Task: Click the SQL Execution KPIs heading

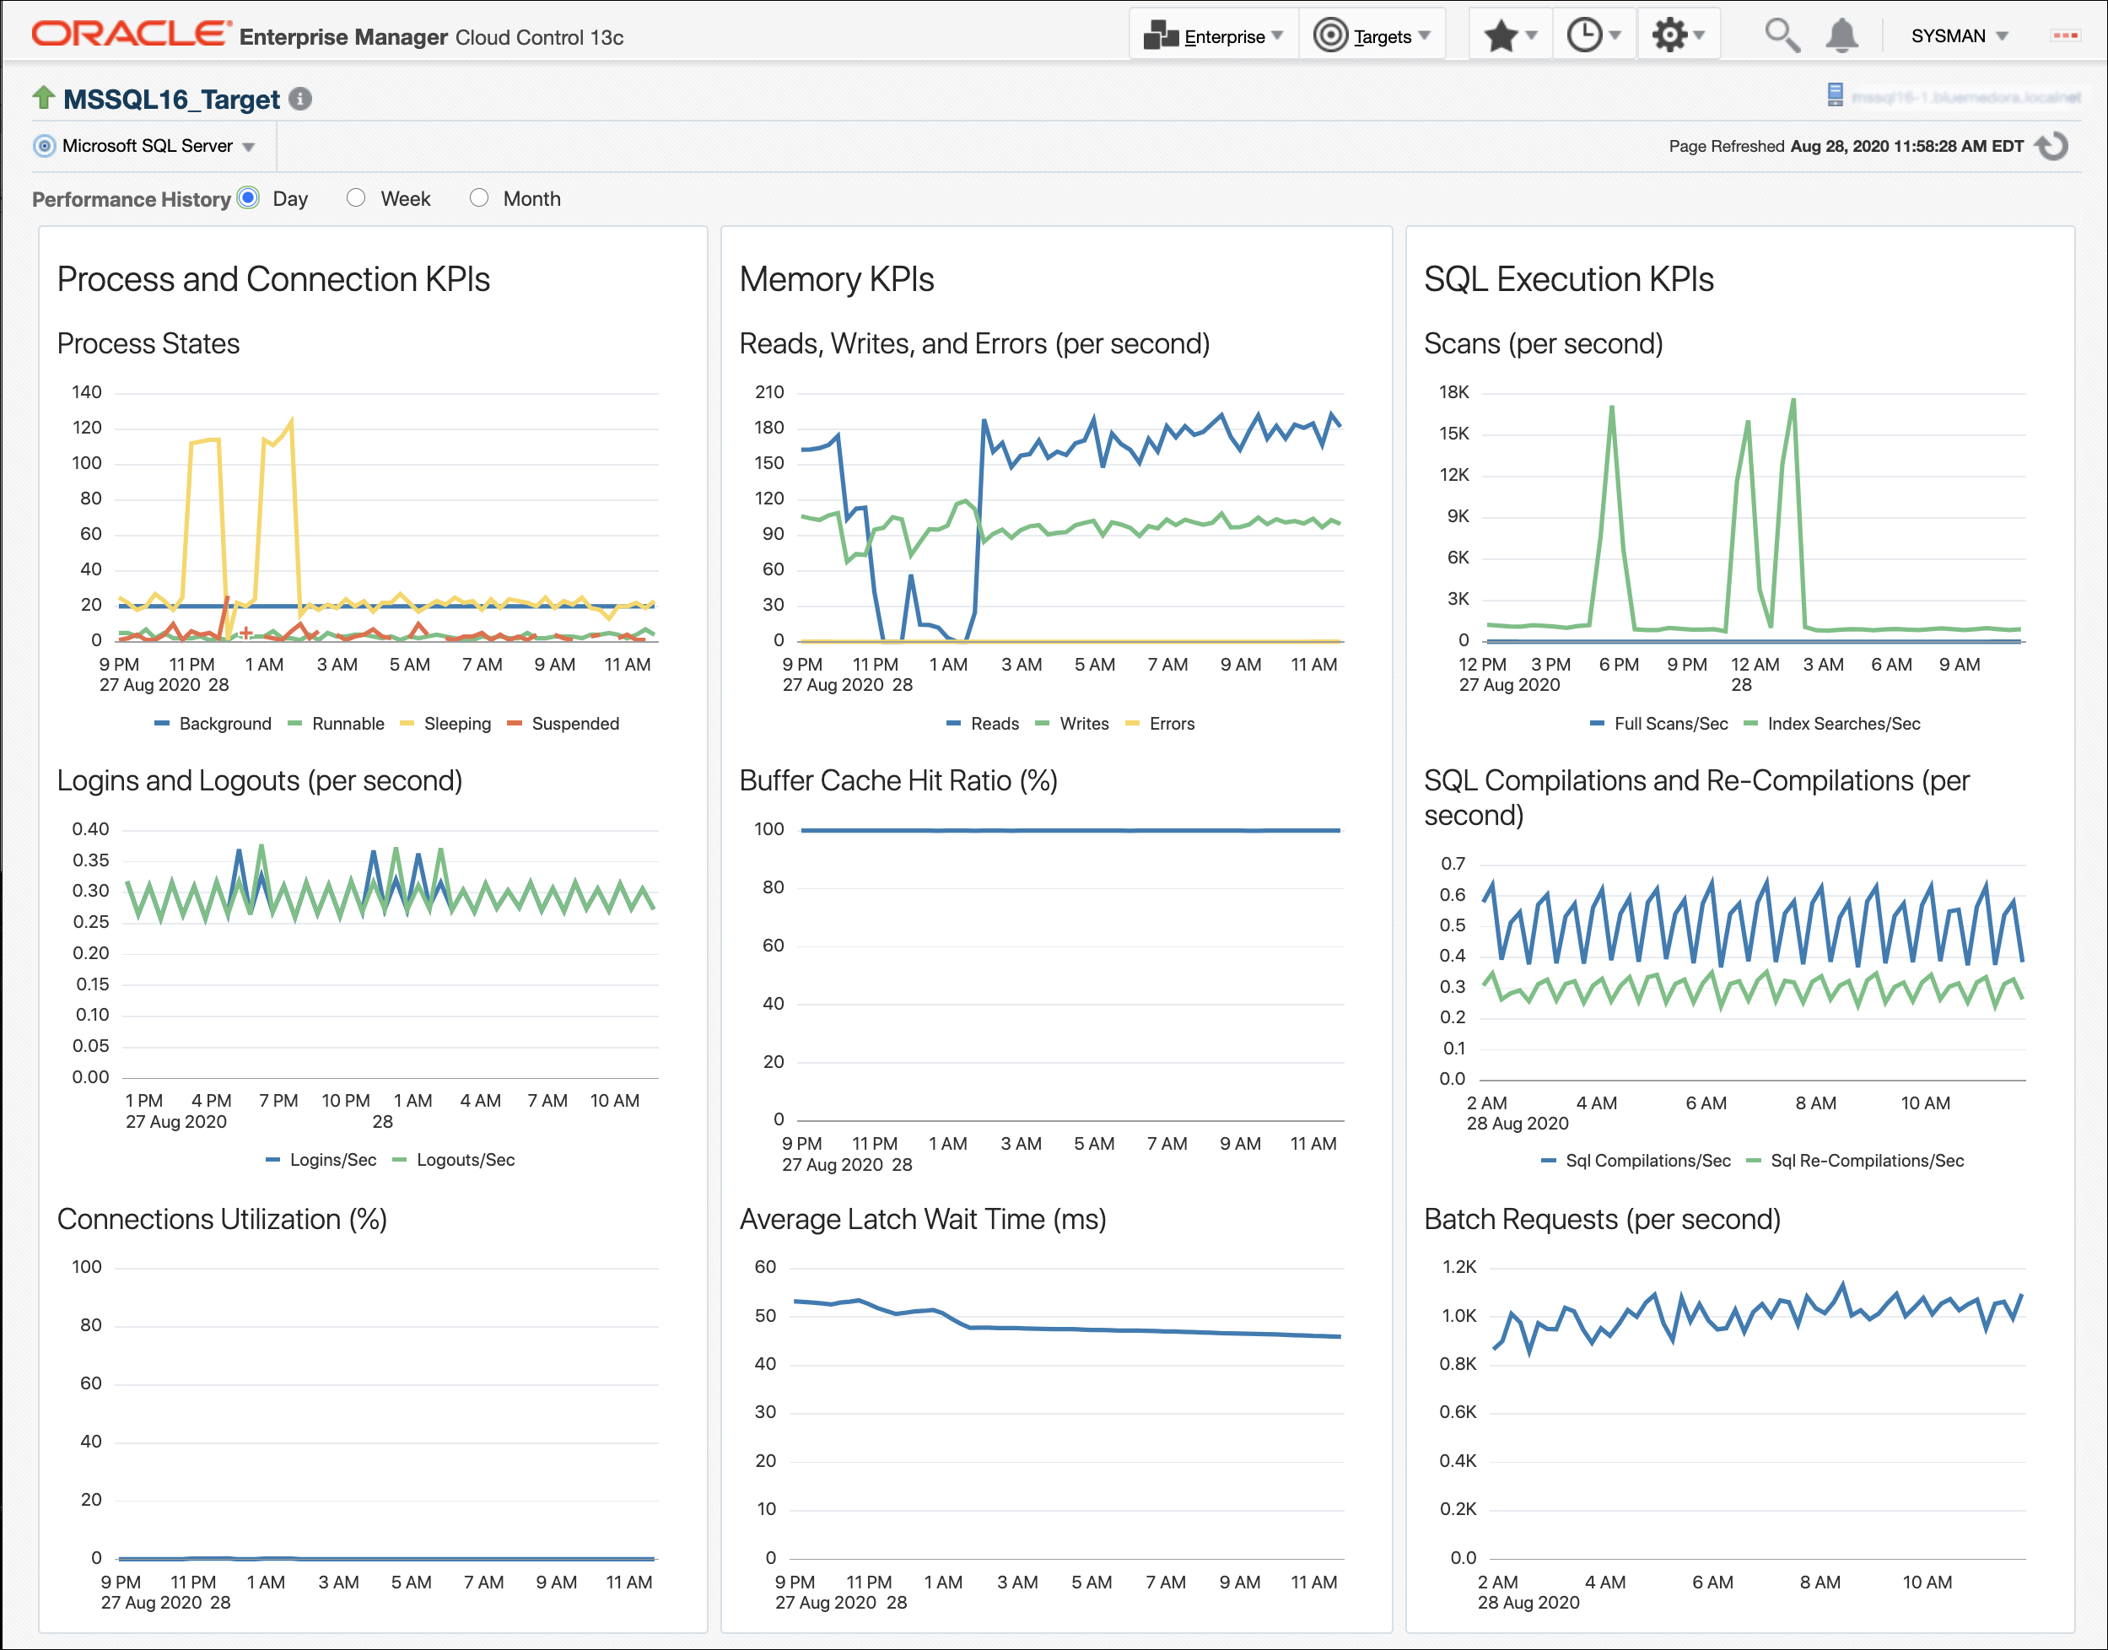Action: (1568, 279)
